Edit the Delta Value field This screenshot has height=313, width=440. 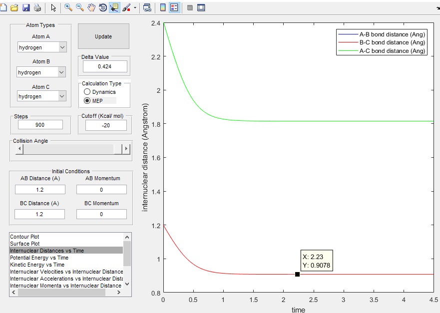point(105,66)
